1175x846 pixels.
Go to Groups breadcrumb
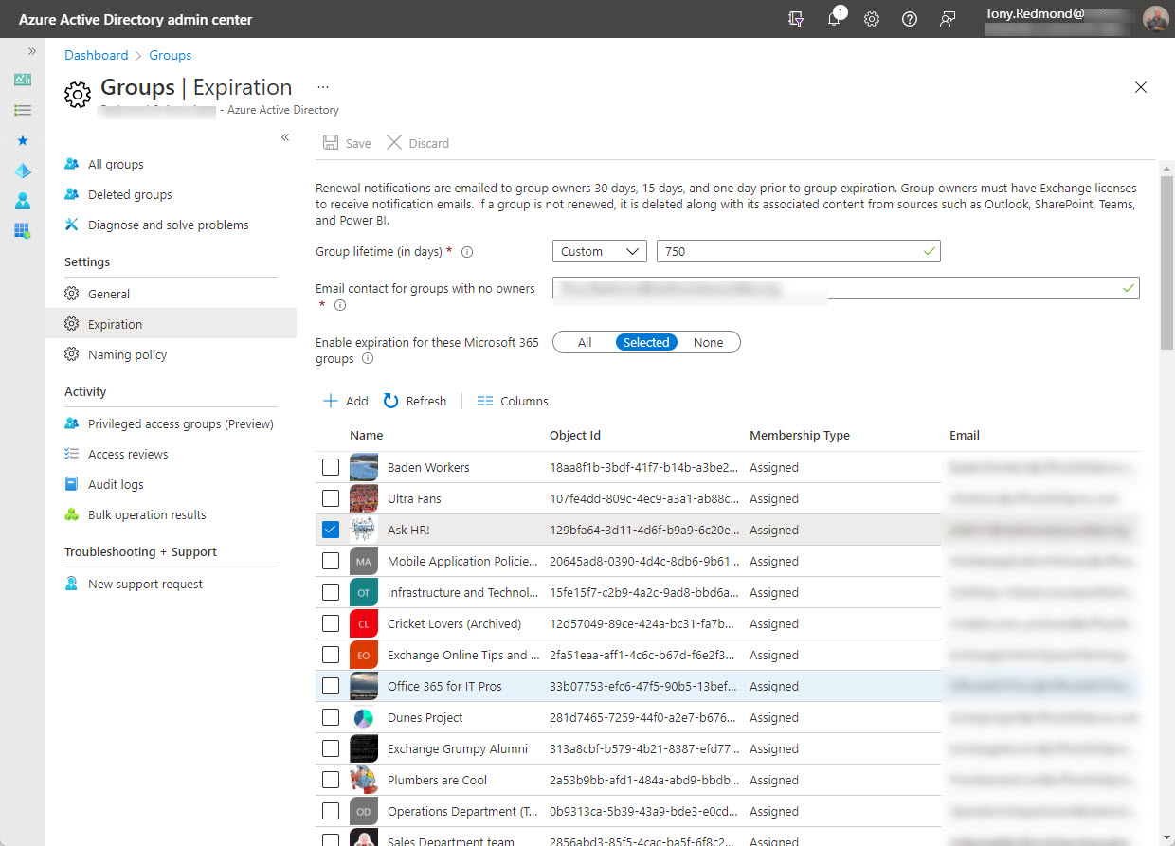point(171,55)
